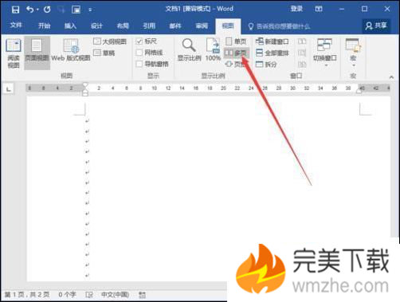The height and width of the screenshot is (302, 400).
Task: Switch to the 引用 tab
Action: 149,25
